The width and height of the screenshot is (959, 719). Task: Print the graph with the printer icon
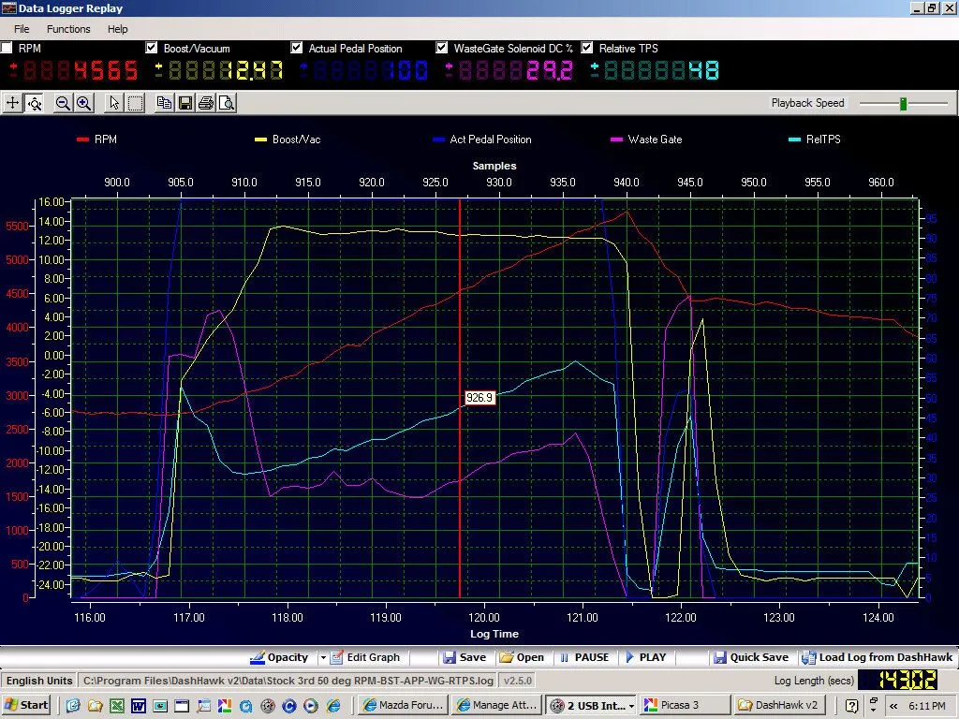pos(206,103)
